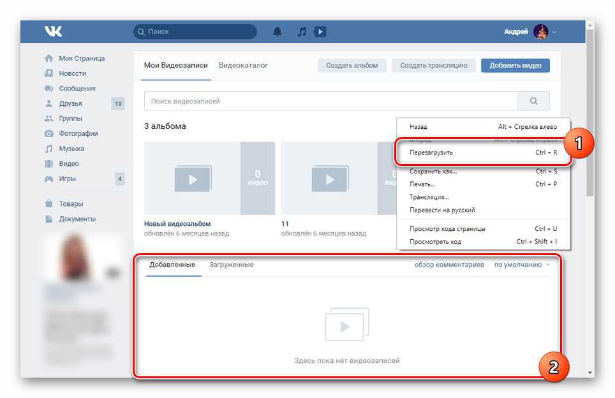
Task: Click the Игры gamepad icon in sidebar
Action: [x=48, y=179]
